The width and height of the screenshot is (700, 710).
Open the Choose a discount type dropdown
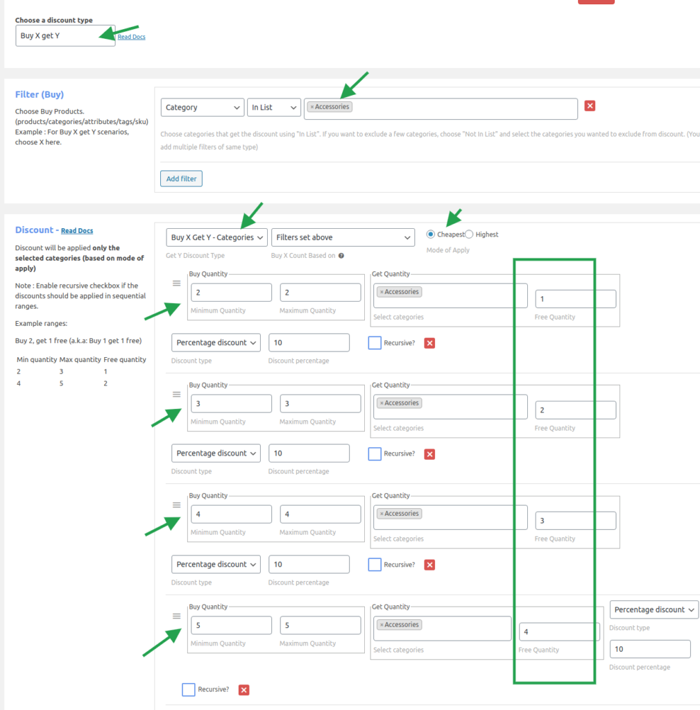pos(65,36)
